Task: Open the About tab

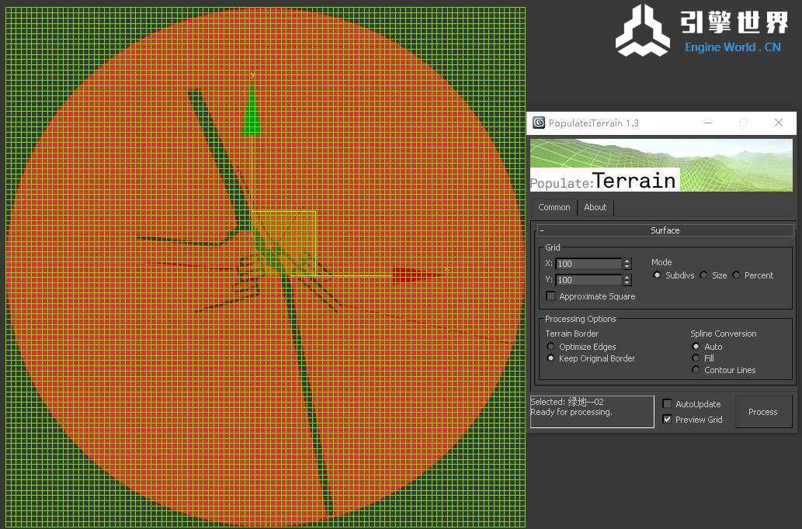Action: (595, 207)
